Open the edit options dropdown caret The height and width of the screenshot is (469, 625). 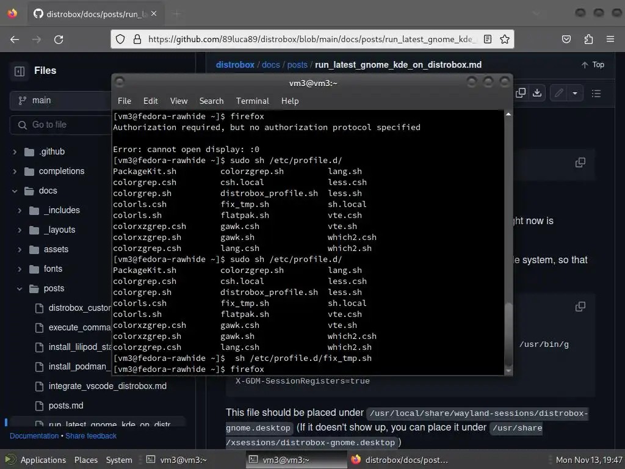575,93
